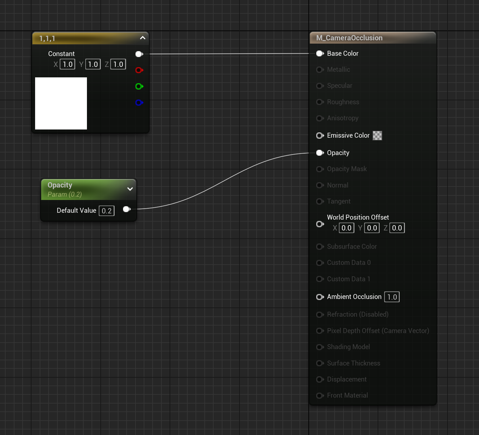Click the Anisotropy input pin
The width and height of the screenshot is (479, 435).
click(x=320, y=118)
